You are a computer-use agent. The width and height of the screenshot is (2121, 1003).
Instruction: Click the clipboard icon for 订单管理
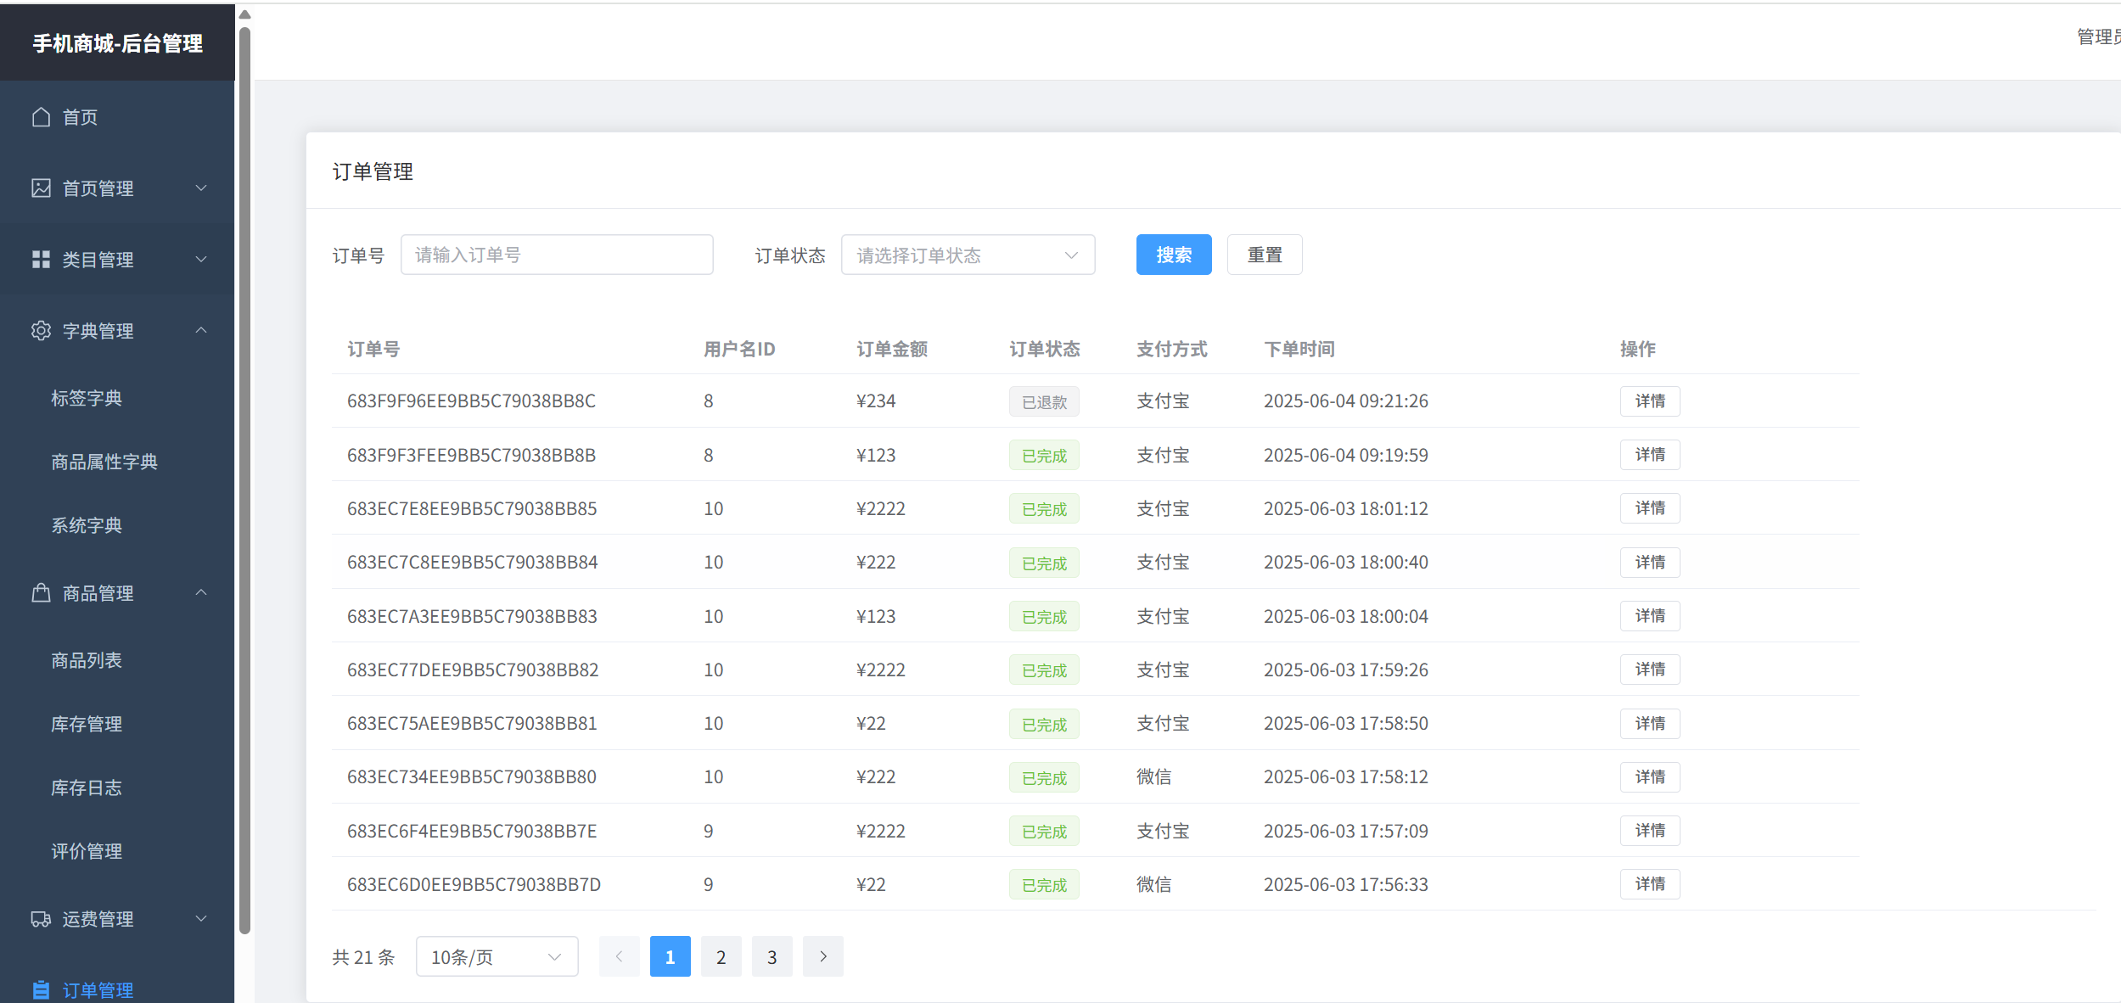click(41, 989)
